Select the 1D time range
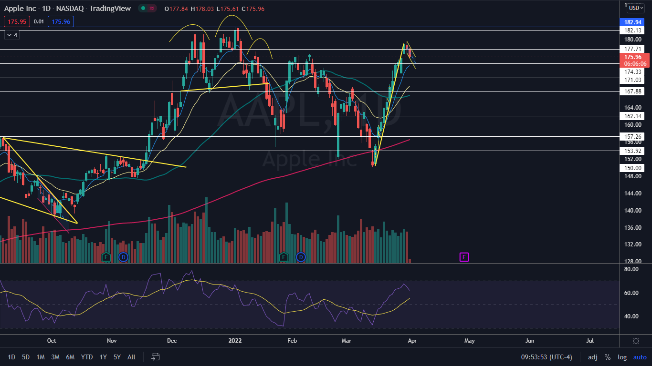652x366 pixels. [x=11, y=357]
